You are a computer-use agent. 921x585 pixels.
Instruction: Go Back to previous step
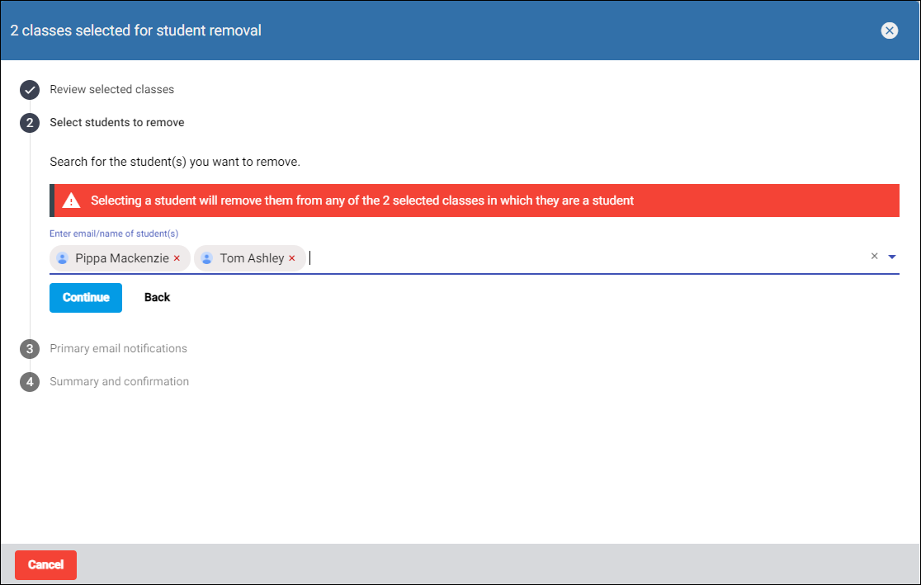(157, 298)
